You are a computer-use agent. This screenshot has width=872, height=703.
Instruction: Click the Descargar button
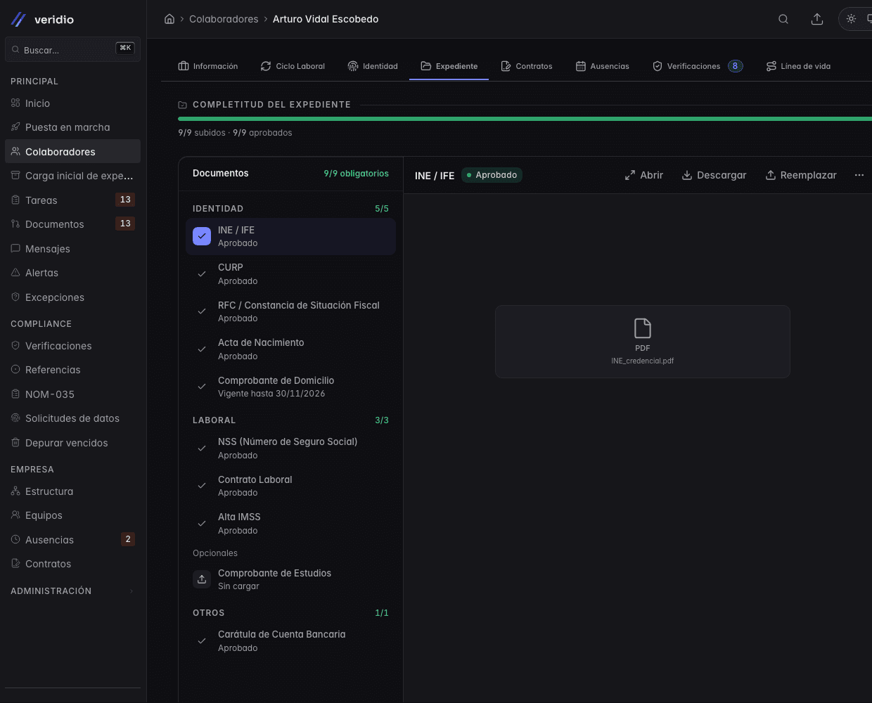pyautogui.click(x=714, y=175)
